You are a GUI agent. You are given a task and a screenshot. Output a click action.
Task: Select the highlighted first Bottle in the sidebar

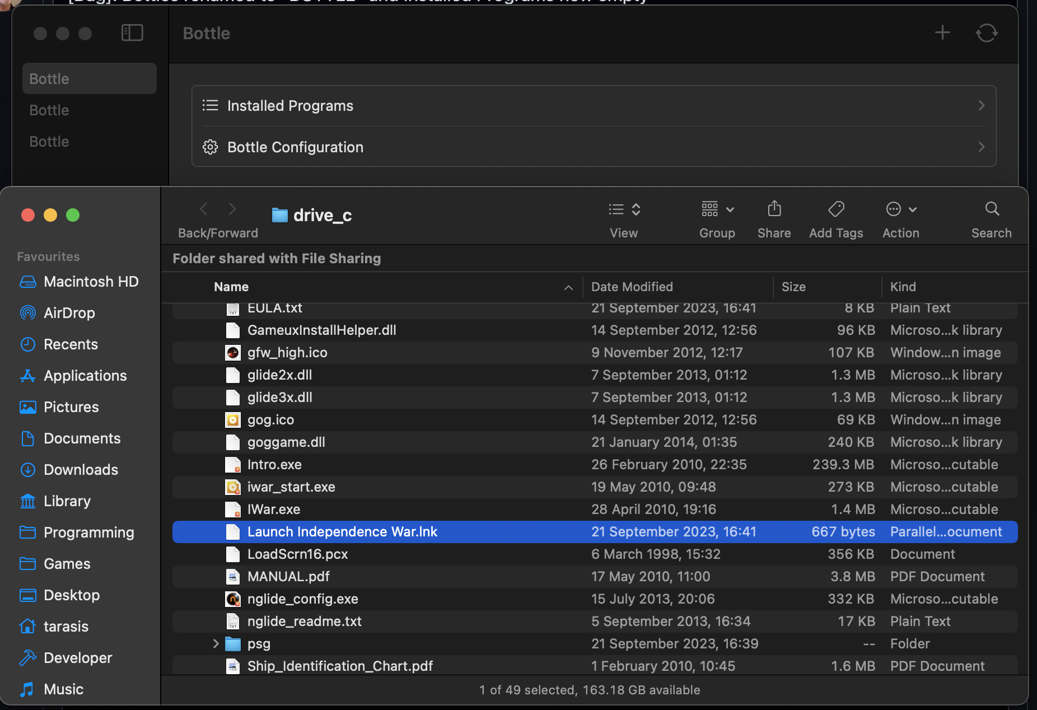(x=90, y=78)
